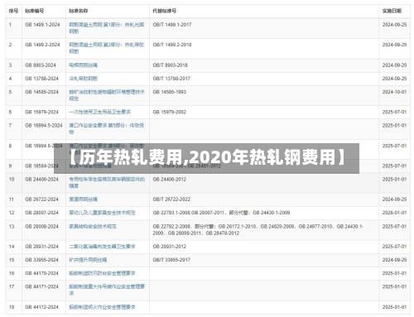Click the 实施日期 column header
The height and width of the screenshot is (317, 414).
point(392,11)
